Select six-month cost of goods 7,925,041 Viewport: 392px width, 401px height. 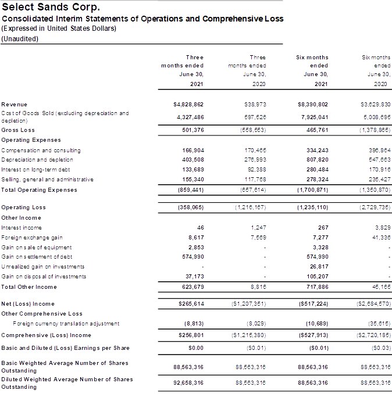point(315,117)
